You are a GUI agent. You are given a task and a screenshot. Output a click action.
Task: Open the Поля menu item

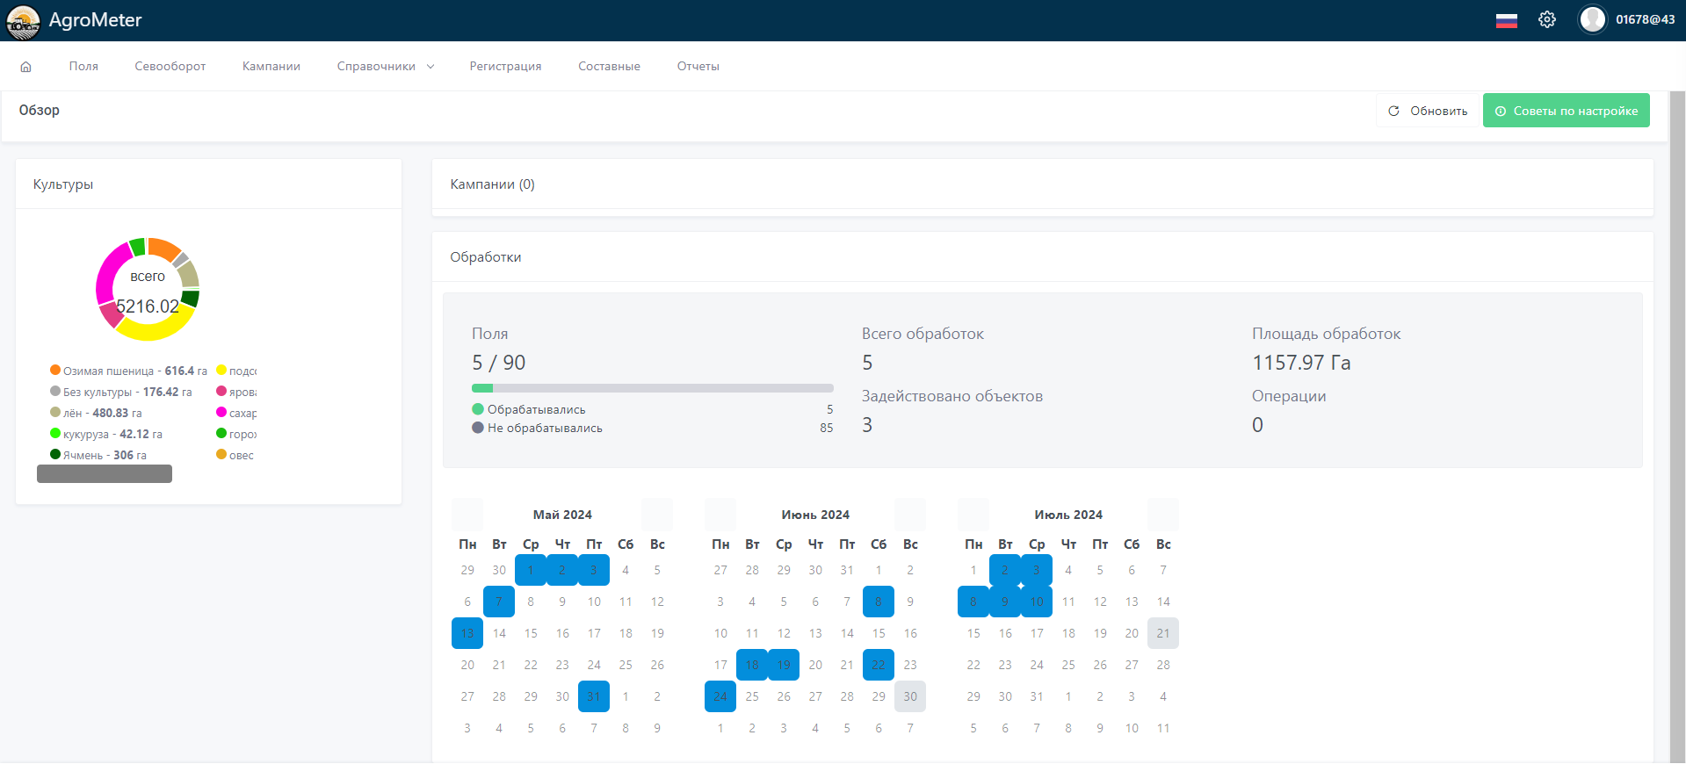83,67
